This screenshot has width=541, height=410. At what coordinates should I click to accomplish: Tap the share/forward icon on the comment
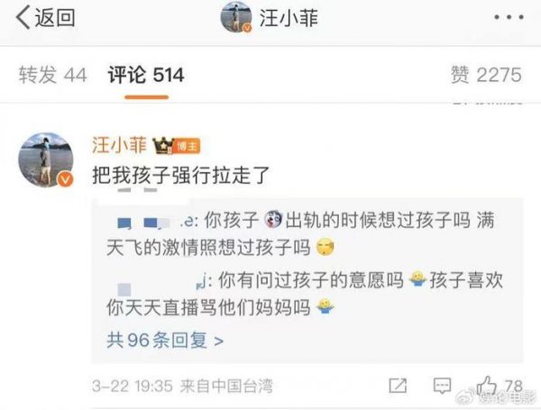pyautogui.click(x=398, y=386)
